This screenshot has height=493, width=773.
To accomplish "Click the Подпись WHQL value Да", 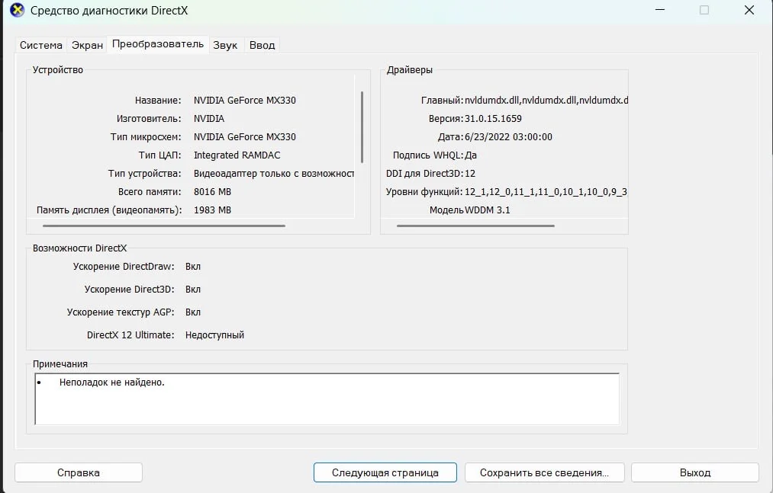I will click(x=470, y=155).
